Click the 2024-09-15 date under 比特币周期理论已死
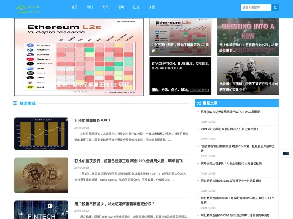The height and width of the screenshot is (219, 293). click(x=81, y=128)
